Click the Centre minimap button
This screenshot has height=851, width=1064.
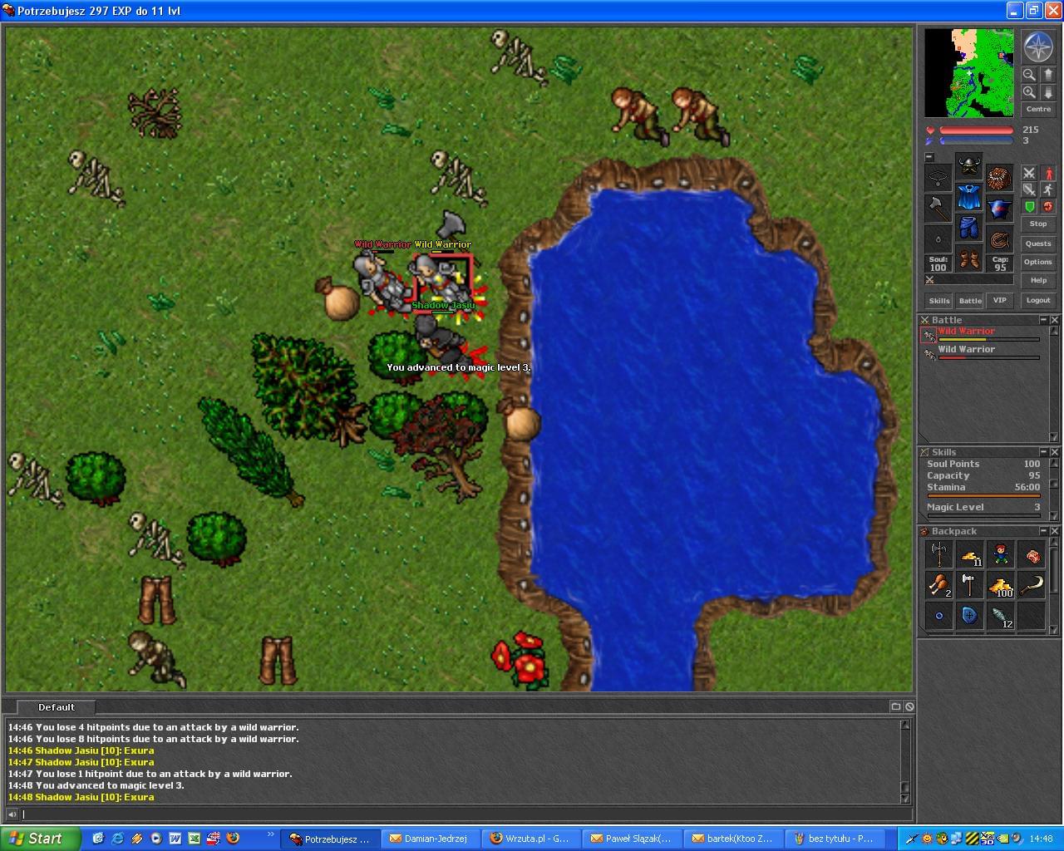pyautogui.click(x=1038, y=110)
